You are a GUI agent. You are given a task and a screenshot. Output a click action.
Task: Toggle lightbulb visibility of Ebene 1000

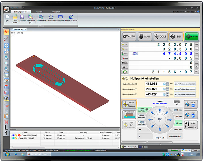(x=16, y=135)
